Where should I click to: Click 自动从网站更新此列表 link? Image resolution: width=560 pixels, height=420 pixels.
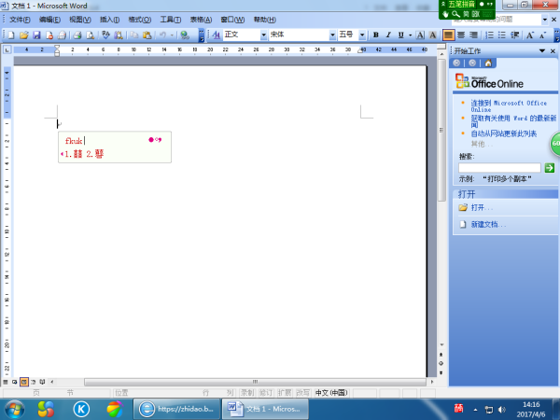pos(504,133)
